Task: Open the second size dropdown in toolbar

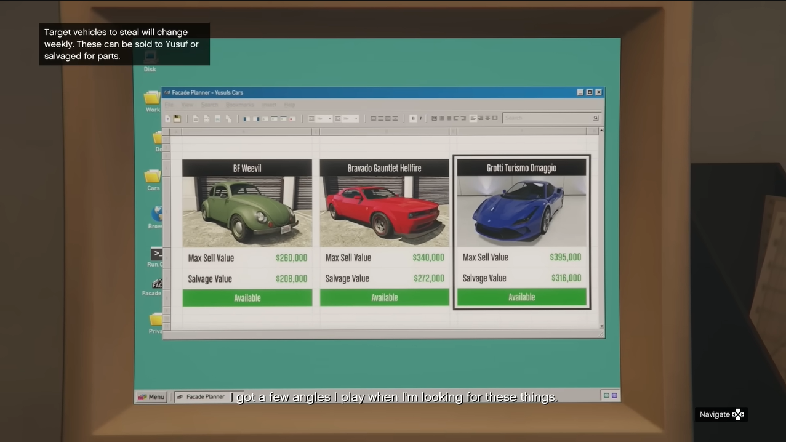Action: coord(347,118)
